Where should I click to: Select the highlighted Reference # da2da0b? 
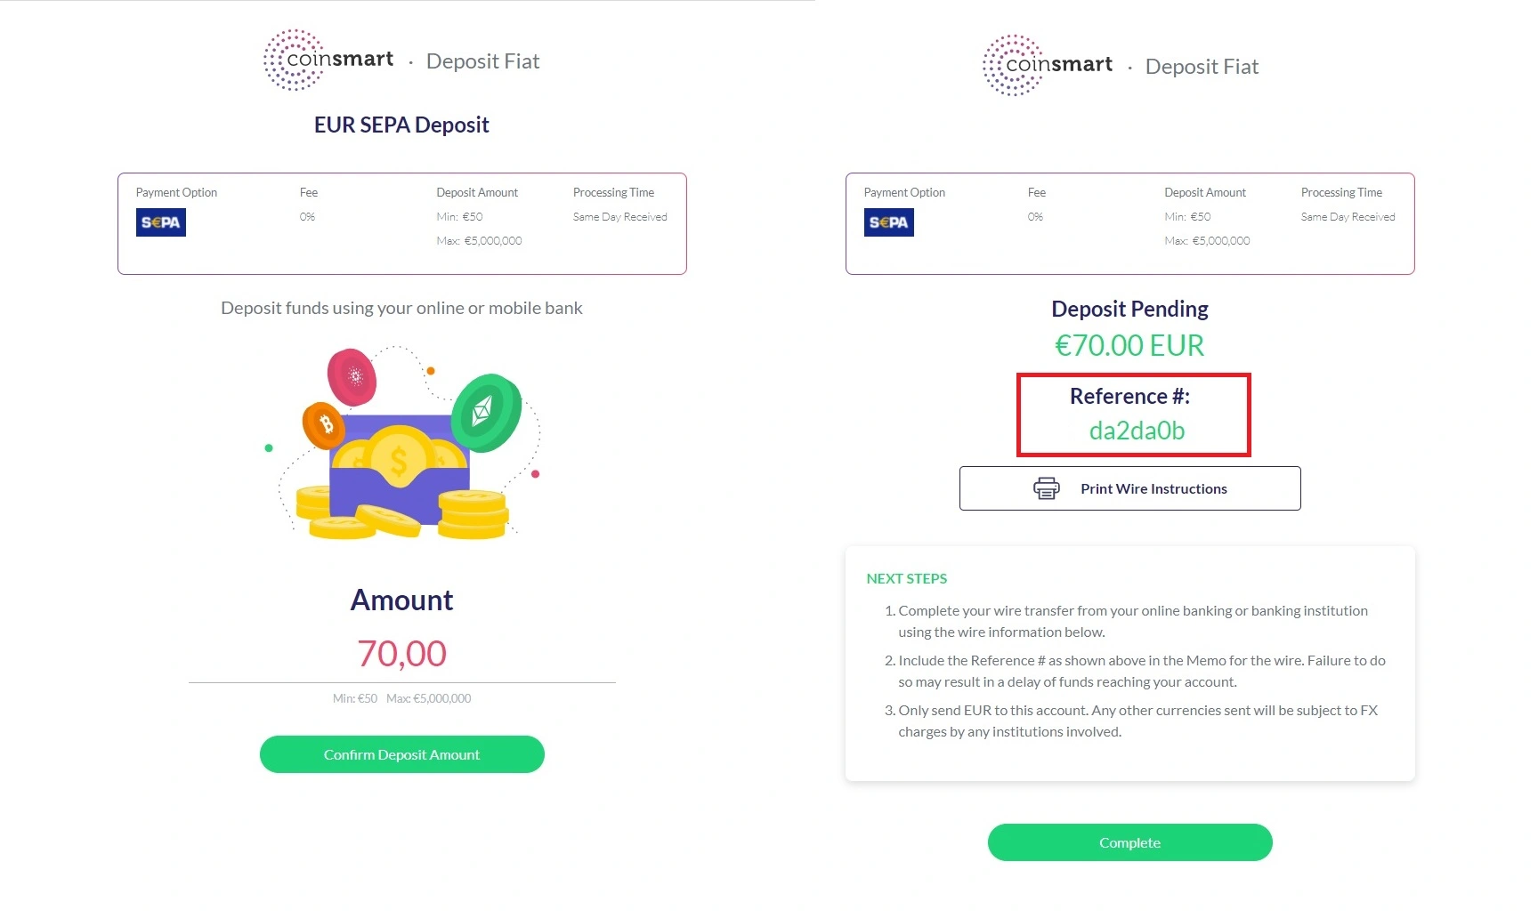pyautogui.click(x=1134, y=431)
